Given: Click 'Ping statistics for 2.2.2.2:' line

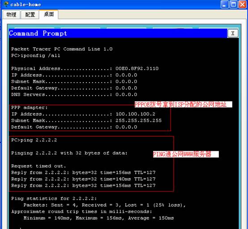Looking at the screenshot, I should click(x=54, y=198).
